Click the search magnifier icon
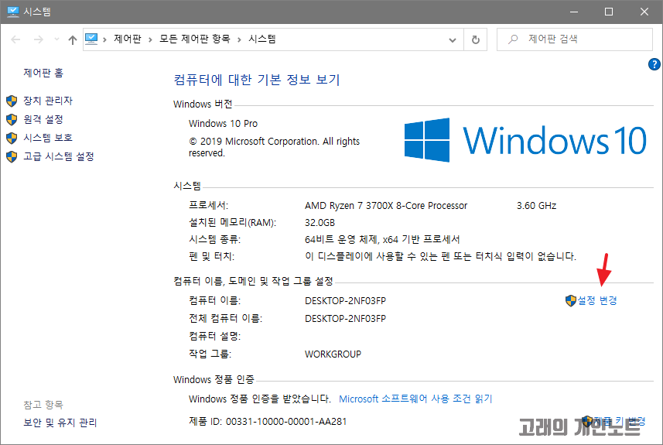 pyautogui.click(x=513, y=39)
